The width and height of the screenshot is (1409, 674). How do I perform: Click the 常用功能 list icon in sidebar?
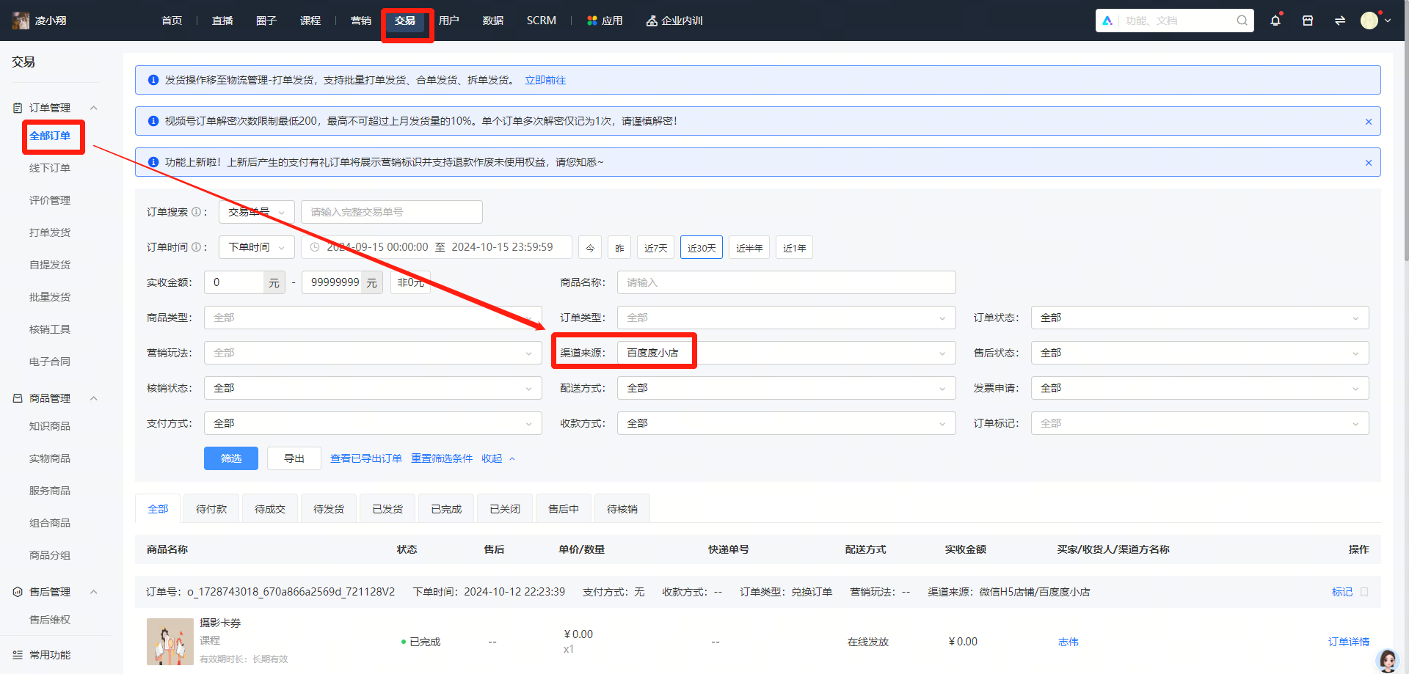coord(18,655)
